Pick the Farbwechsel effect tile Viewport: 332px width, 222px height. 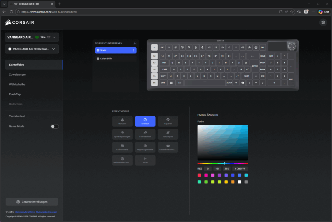(x=145, y=134)
